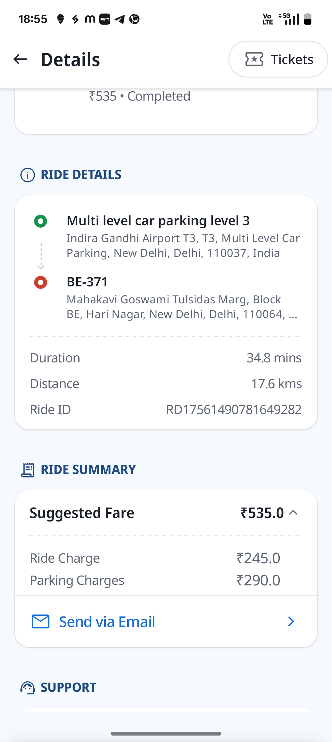Screen dimensions: 332x742
Task: Tap the Paytm notification icon in status bar
Action: pyautogui.click(x=105, y=19)
